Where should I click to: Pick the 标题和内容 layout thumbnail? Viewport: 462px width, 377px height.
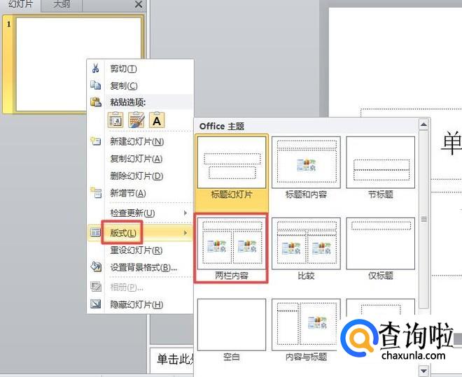(x=306, y=169)
